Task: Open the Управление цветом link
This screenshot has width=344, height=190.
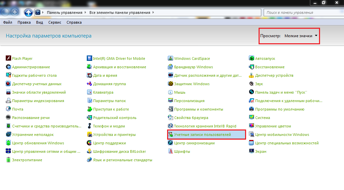Action: click(x=273, y=126)
